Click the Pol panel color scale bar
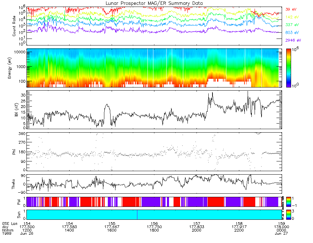The image size is (313, 243). click(x=288, y=202)
